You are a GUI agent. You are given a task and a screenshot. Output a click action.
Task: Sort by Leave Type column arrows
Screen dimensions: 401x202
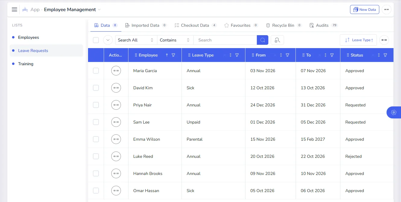[x=230, y=55]
